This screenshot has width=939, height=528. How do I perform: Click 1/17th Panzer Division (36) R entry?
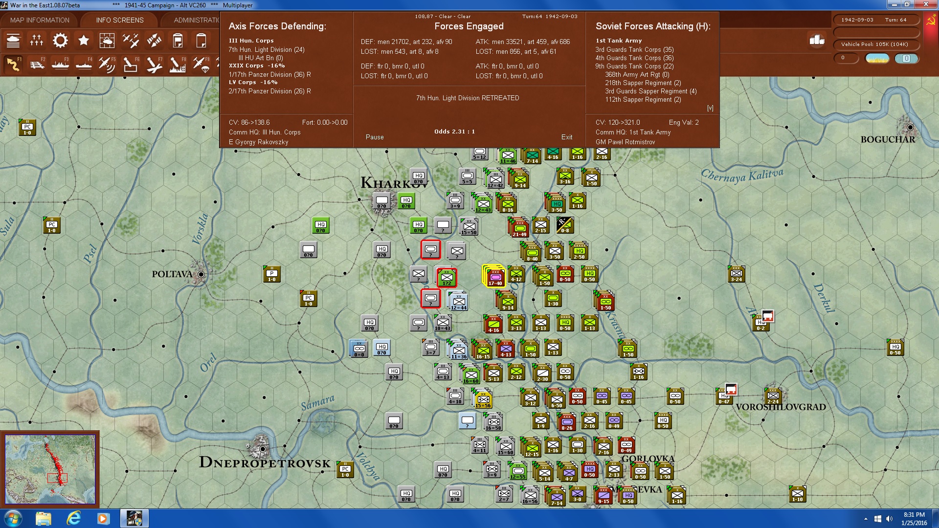click(x=270, y=75)
